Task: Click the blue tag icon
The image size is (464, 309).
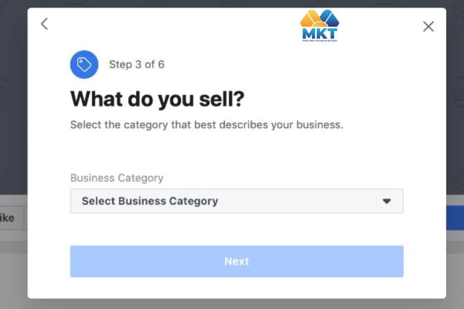Action: (84, 64)
